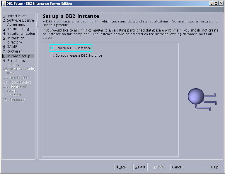Cancel the DB2 setup
Viewport: 225px width, 174px height.
point(177,167)
